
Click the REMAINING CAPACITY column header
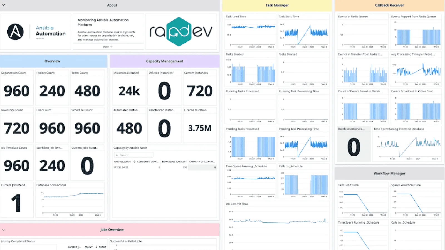[x=174, y=162]
